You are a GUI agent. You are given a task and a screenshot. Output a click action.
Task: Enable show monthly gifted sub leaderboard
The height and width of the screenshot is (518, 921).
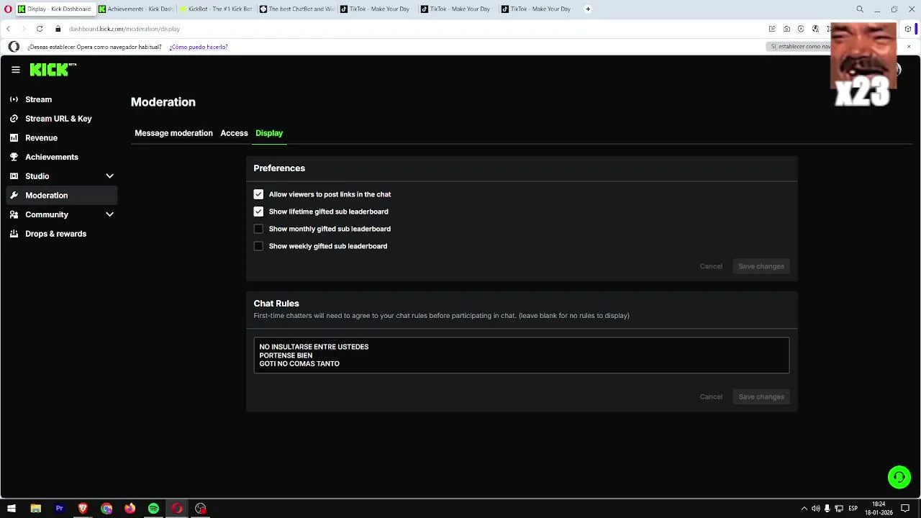tap(258, 229)
